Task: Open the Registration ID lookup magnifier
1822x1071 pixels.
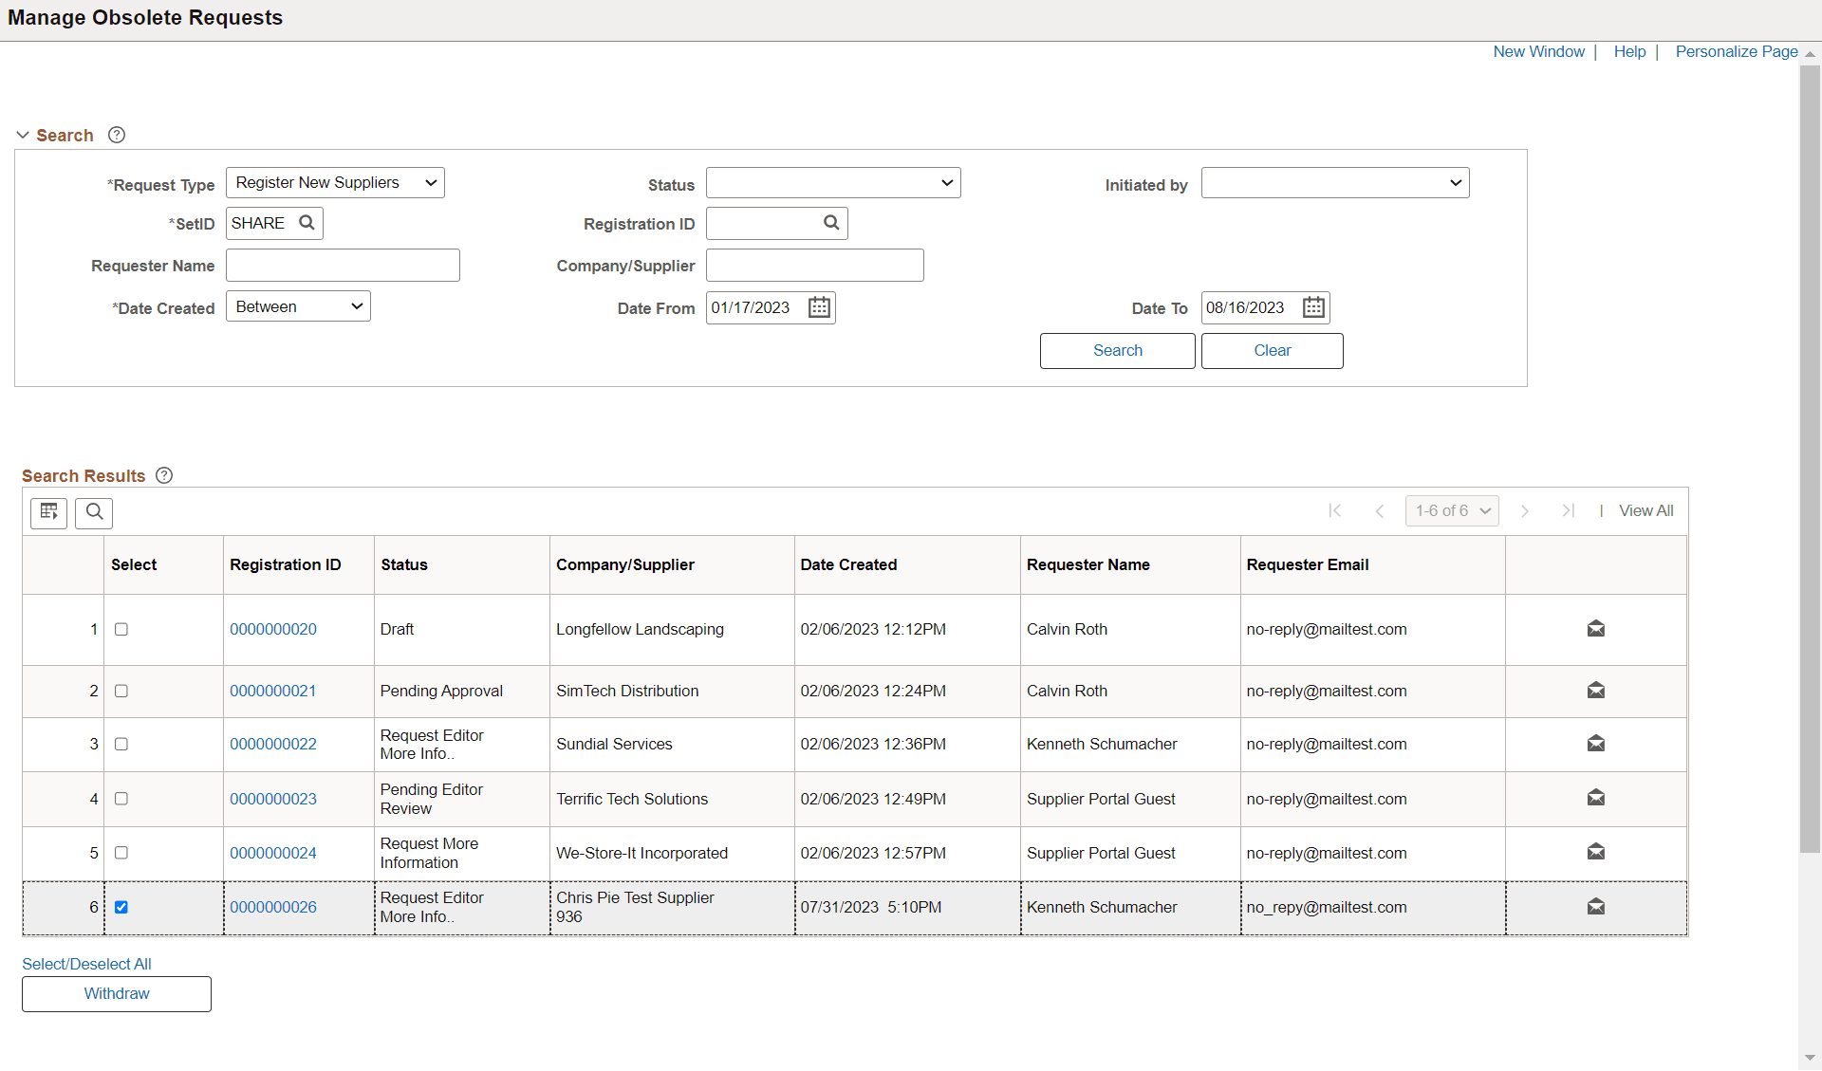Action: [x=830, y=223]
